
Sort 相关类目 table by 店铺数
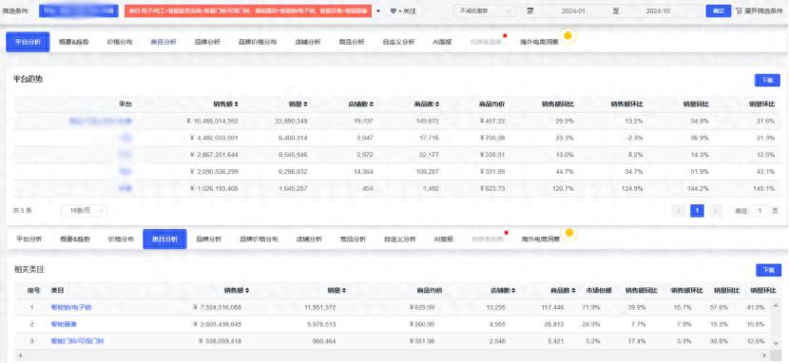(x=514, y=291)
